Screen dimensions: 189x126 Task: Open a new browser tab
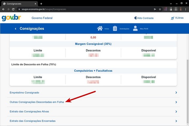point(41,4)
